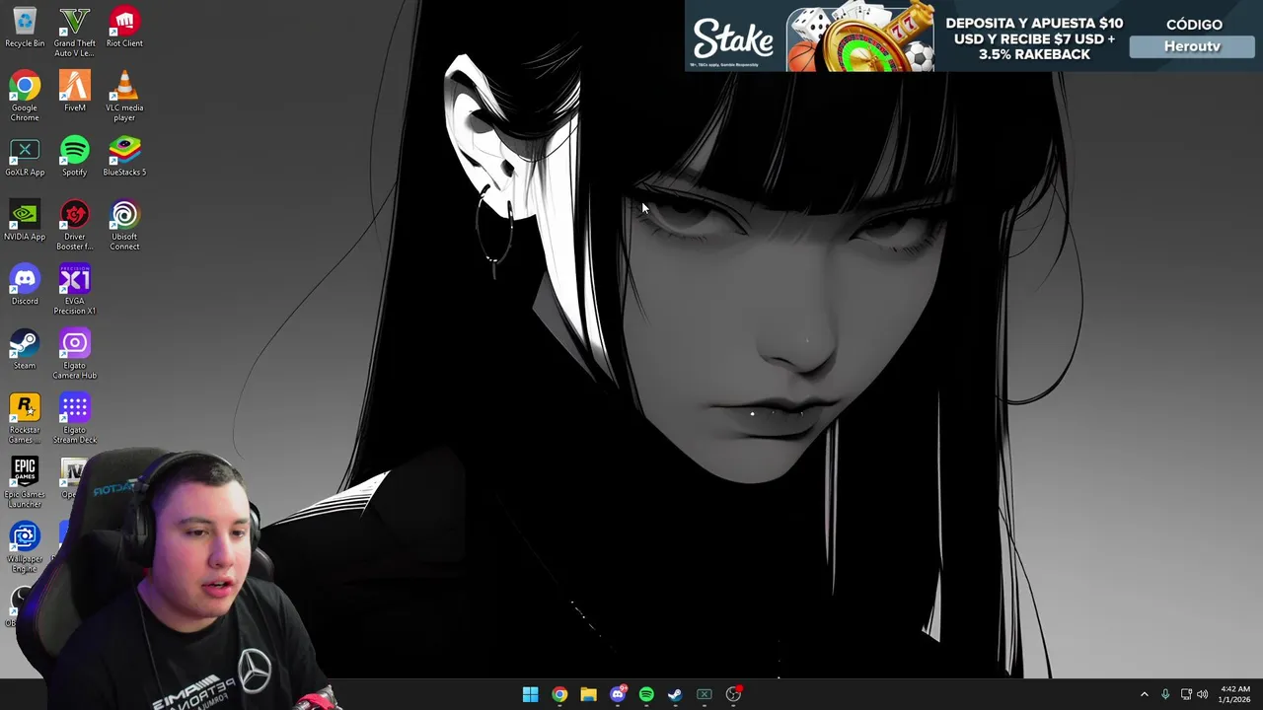Open the OBS taskbar icon with red badge

(733, 694)
